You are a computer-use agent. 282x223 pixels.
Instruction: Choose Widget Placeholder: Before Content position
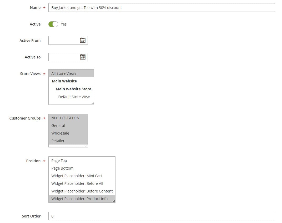click(x=82, y=191)
